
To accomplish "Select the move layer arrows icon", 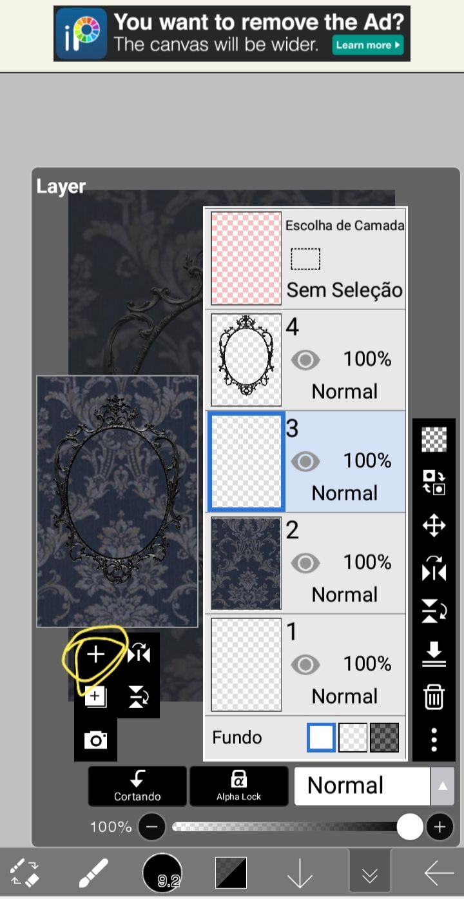I will point(434,526).
